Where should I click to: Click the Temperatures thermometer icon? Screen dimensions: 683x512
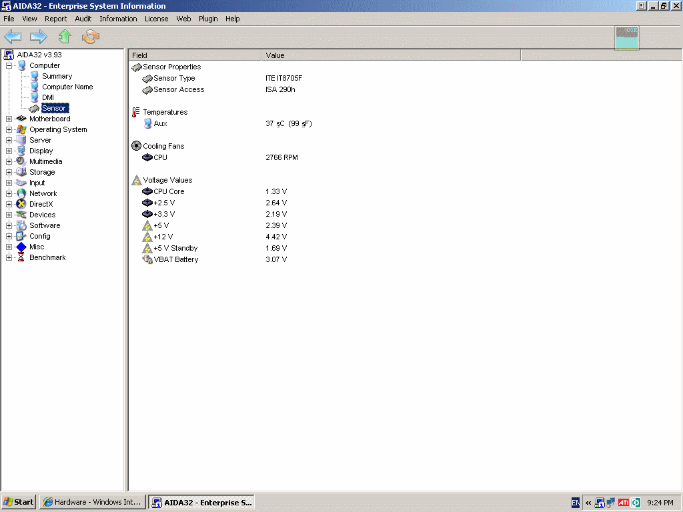pos(136,112)
